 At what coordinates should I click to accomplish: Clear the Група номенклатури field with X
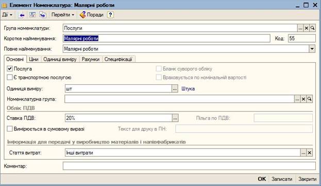pyautogui.click(x=306, y=28)
